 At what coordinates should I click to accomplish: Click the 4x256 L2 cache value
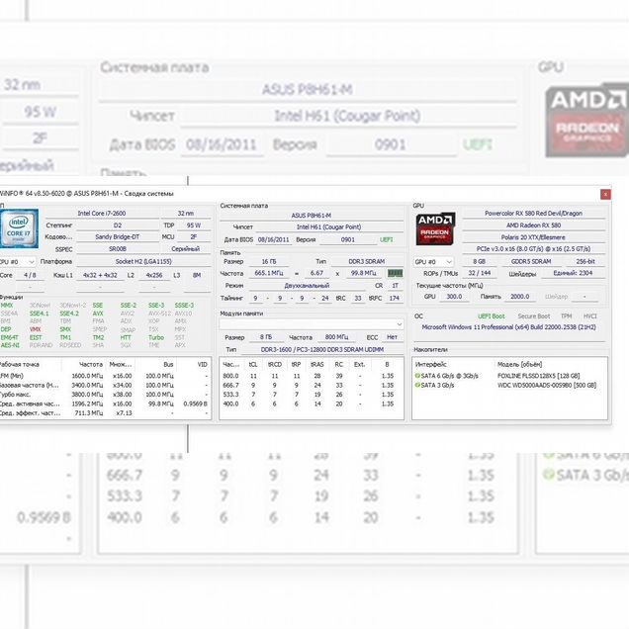click(154, 275)
